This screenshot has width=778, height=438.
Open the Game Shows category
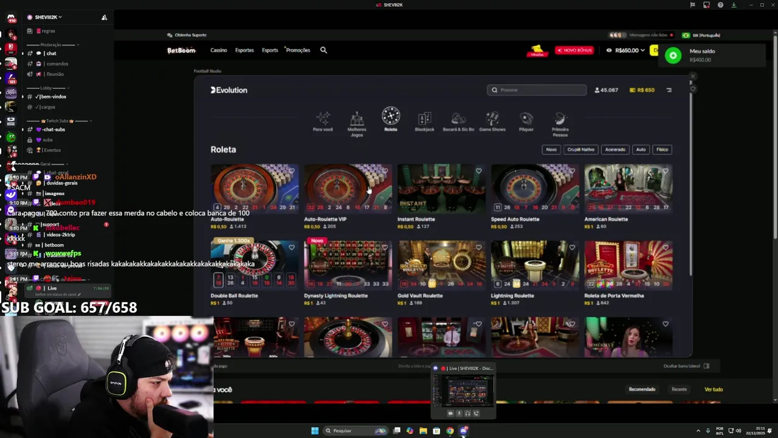click(492, 121)
